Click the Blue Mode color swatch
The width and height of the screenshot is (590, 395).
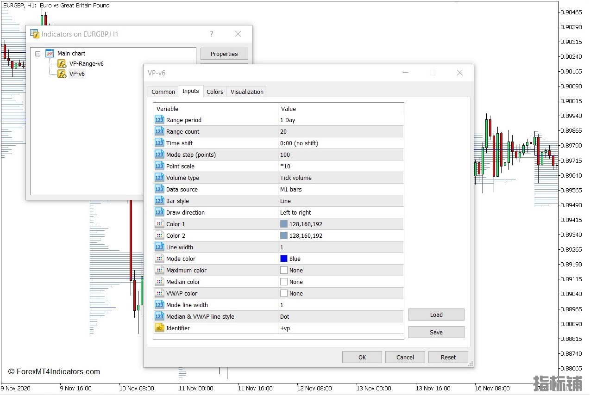pyautogui.click(x=284, y=259)
